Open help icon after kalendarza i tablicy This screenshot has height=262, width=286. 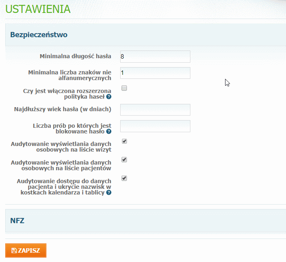tap(109, 192)
